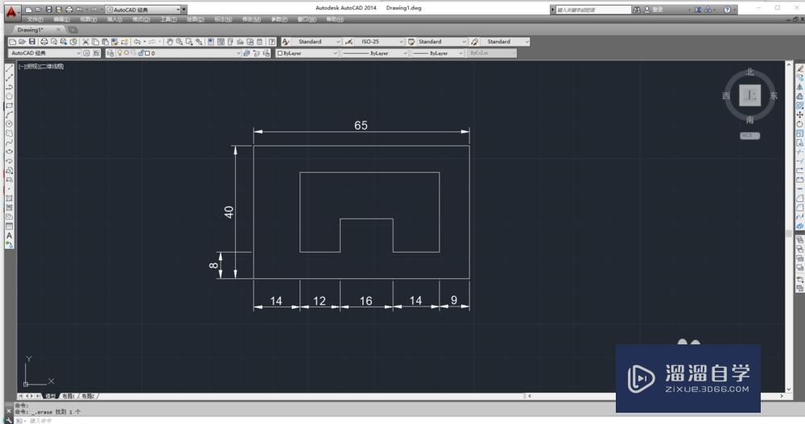Open the 视图(V) menu
805x424 pixels.
coord(88,19)
